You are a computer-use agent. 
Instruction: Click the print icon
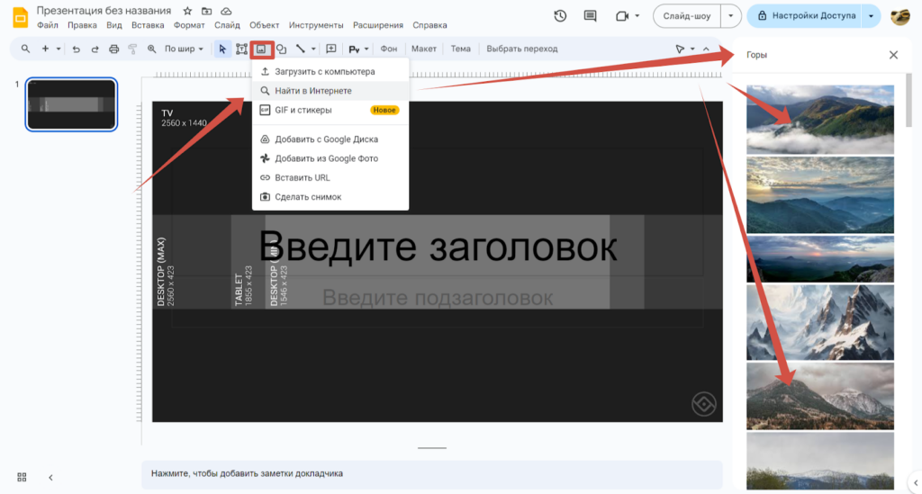click(114, 49)
